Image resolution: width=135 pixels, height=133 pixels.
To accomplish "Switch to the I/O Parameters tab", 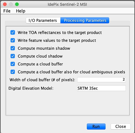I will point(43,20).
